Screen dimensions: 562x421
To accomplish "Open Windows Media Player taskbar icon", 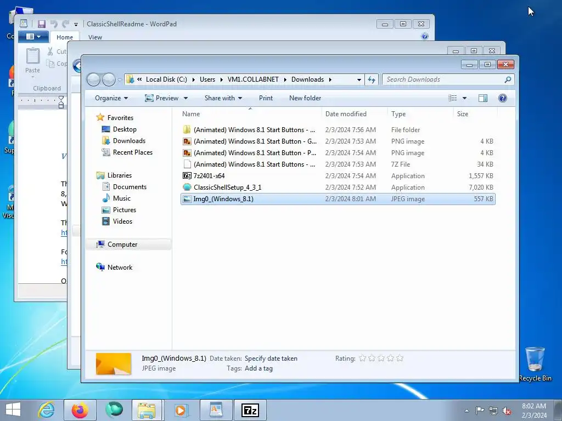I will [181, 410].
